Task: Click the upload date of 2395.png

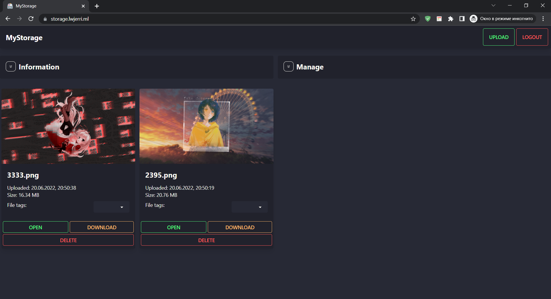Action: 180,188
